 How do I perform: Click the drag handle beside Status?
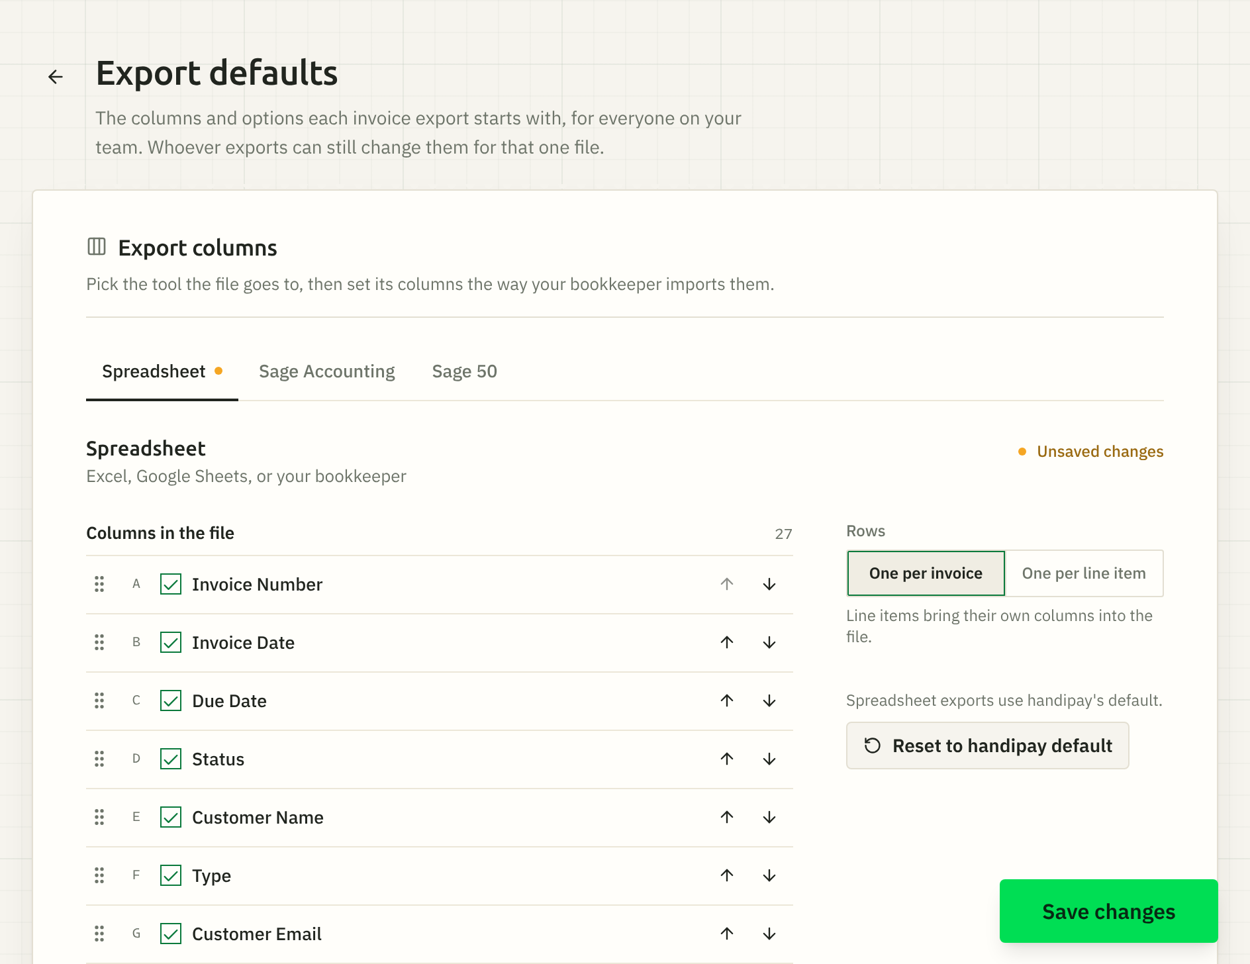(99, 759)
